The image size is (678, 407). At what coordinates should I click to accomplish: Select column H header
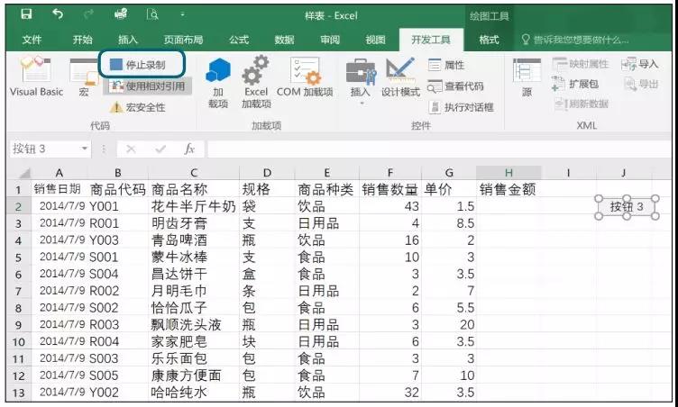click(x=508, y=173)
